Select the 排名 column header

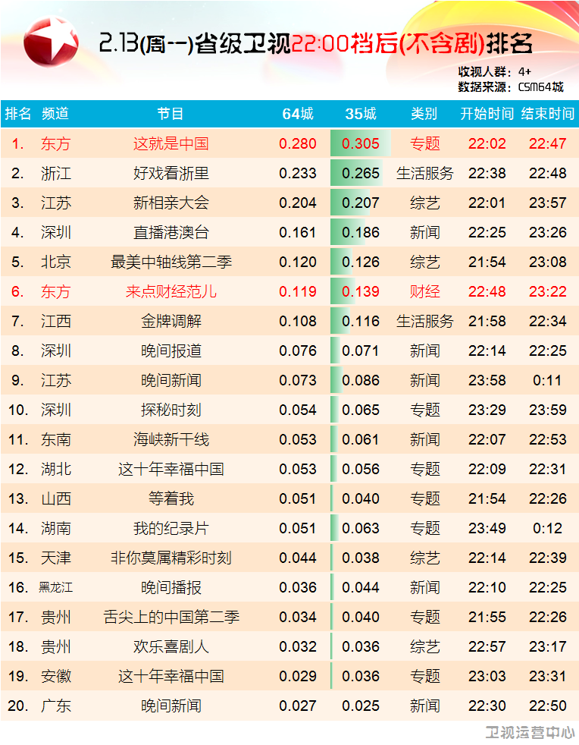pyautogui.click(x=17, y=114)
